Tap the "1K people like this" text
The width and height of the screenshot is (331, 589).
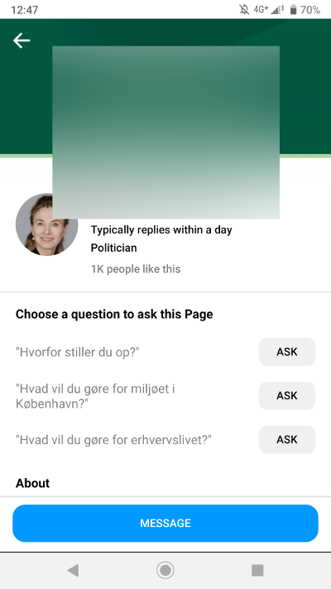(136, 269)
